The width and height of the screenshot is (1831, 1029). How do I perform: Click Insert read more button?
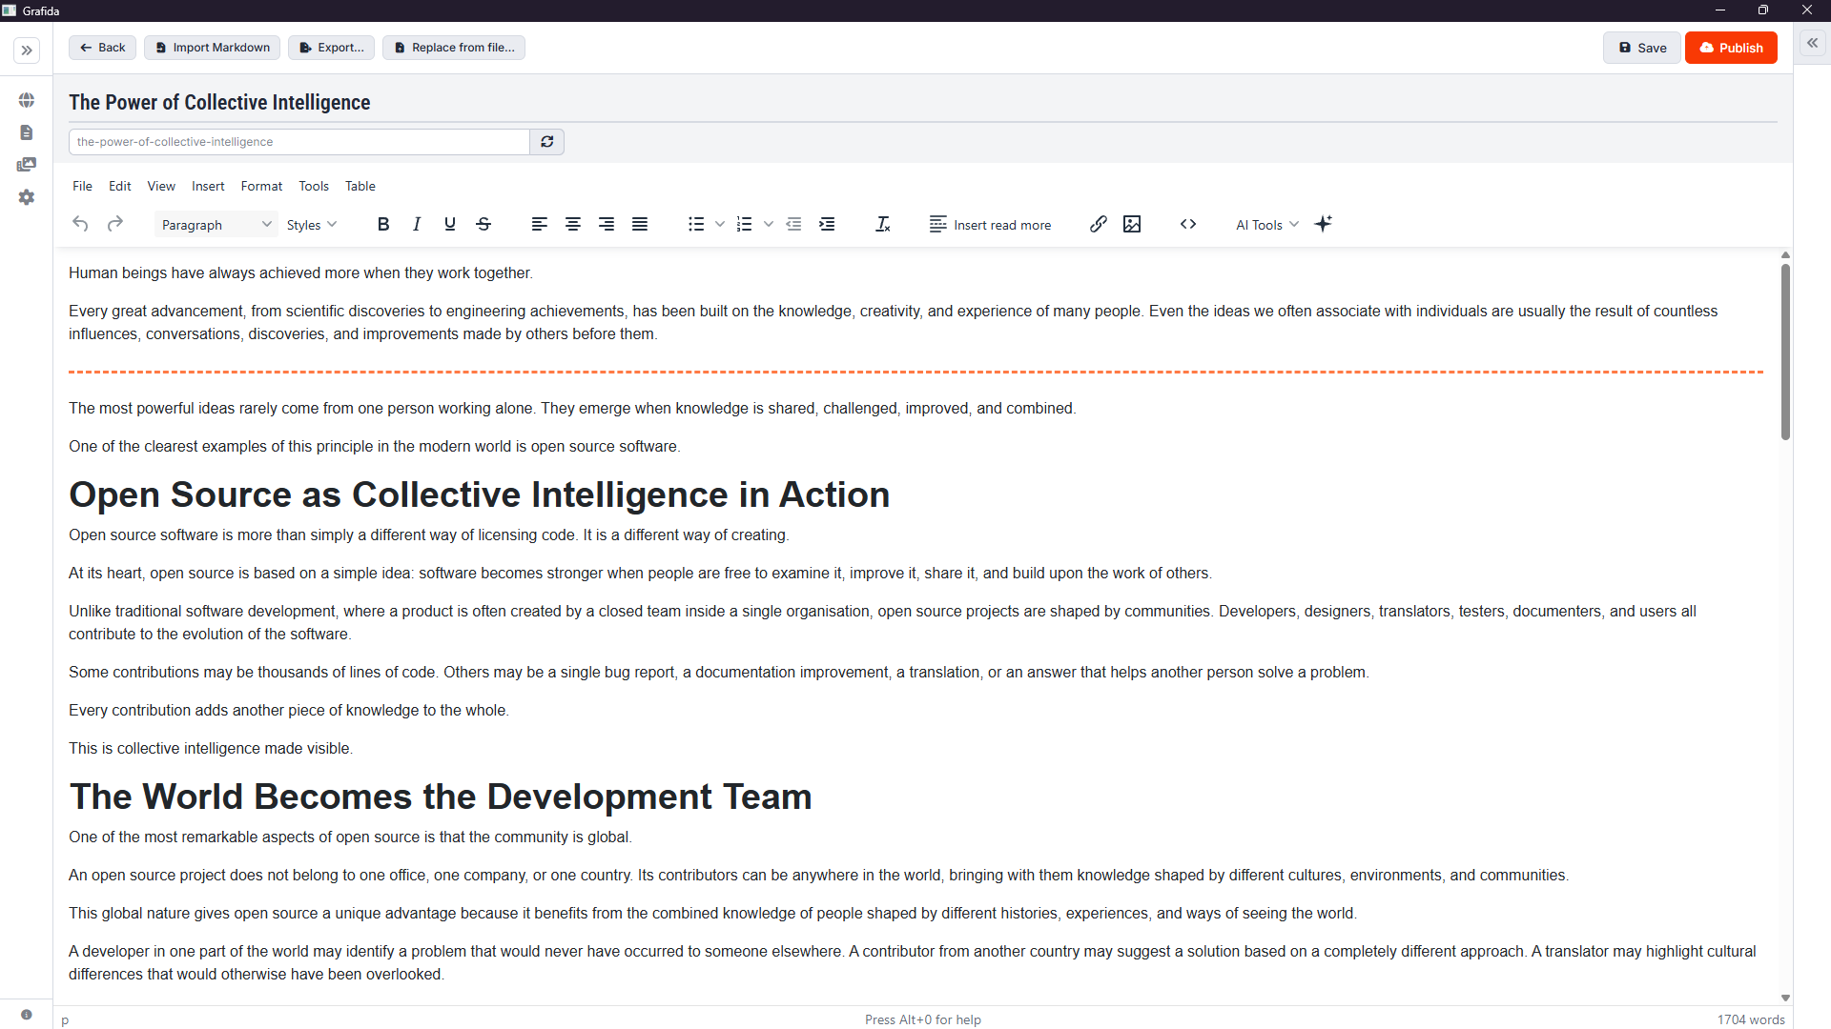coord(991,224)
